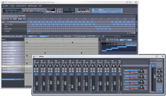
Task: Click the rewind transport button
Action: click(24, 11)
